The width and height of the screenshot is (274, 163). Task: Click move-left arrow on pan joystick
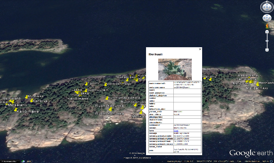[264, 18]
